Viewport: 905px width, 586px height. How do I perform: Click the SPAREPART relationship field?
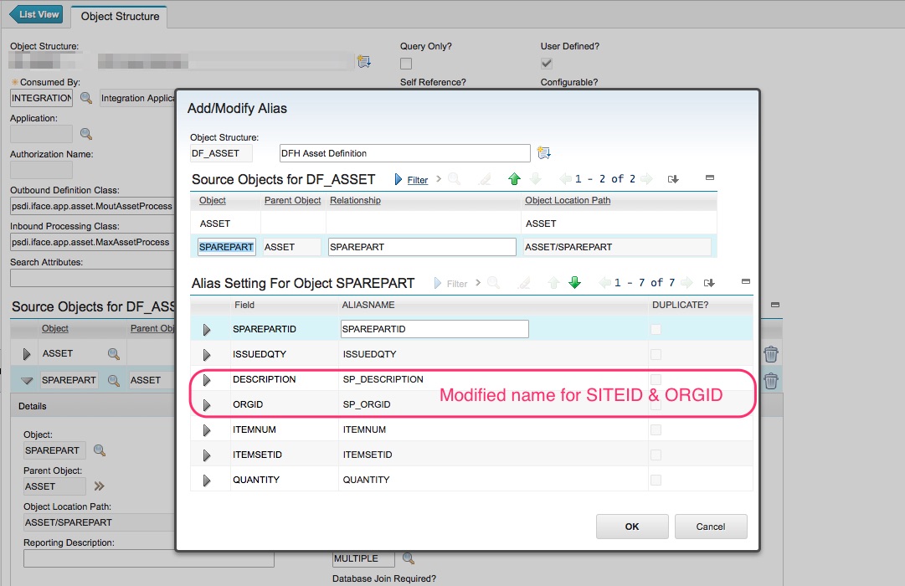pyautogui.click(x=422, y=247)
